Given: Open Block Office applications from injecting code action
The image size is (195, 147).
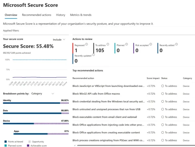Looking at the screenshot, I should 108,125.
